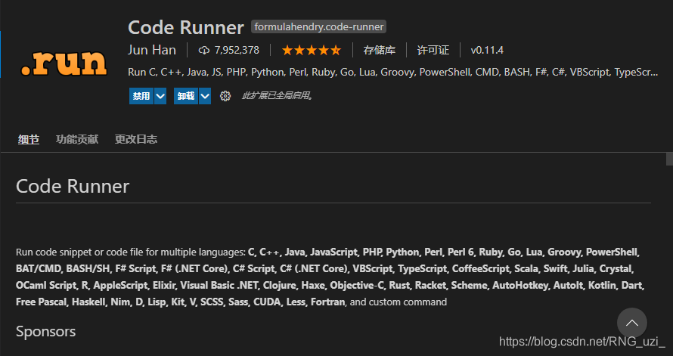Switch to the 功能贡献 tab
Viewport: 673px width, 356px height.
click(77, 139)
